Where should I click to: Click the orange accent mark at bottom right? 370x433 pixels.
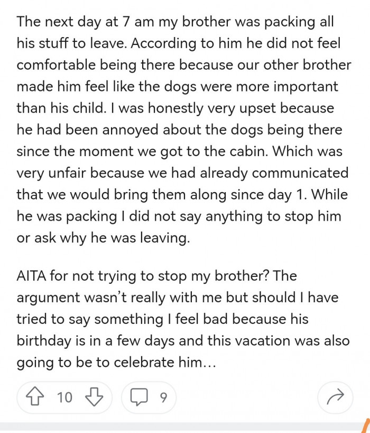[x=365, y=426]
